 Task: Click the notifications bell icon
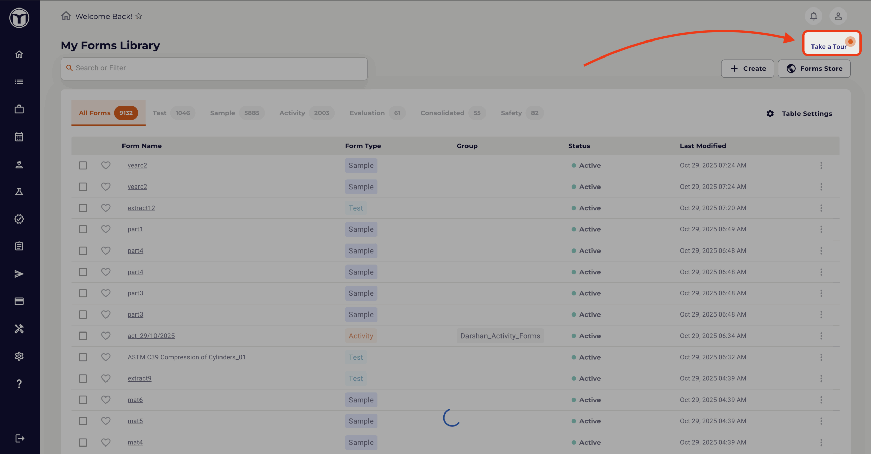pyautogui.click(x=813, y=16)
